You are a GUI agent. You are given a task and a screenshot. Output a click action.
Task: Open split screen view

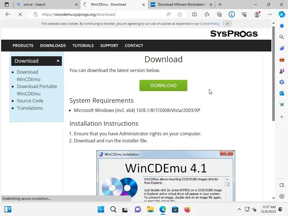tap(194, 14)
